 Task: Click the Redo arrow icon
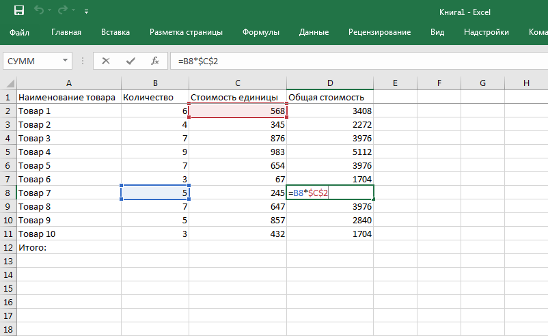[63, 10]
